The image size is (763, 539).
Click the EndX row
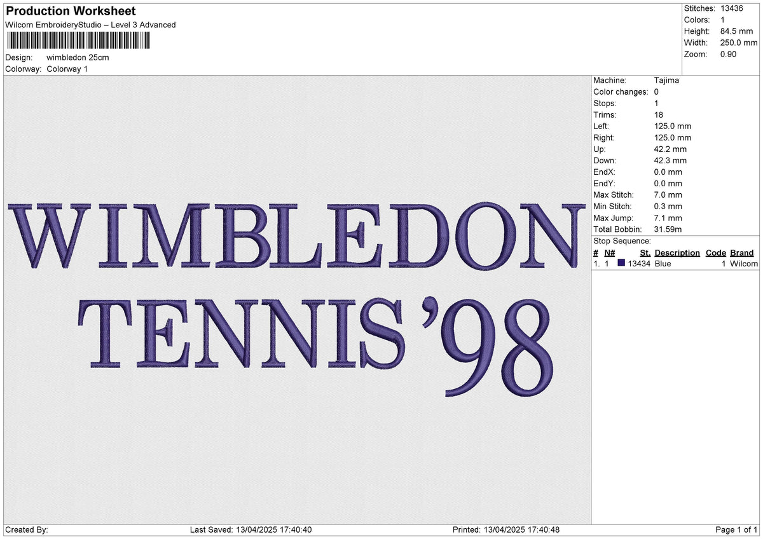638,172
